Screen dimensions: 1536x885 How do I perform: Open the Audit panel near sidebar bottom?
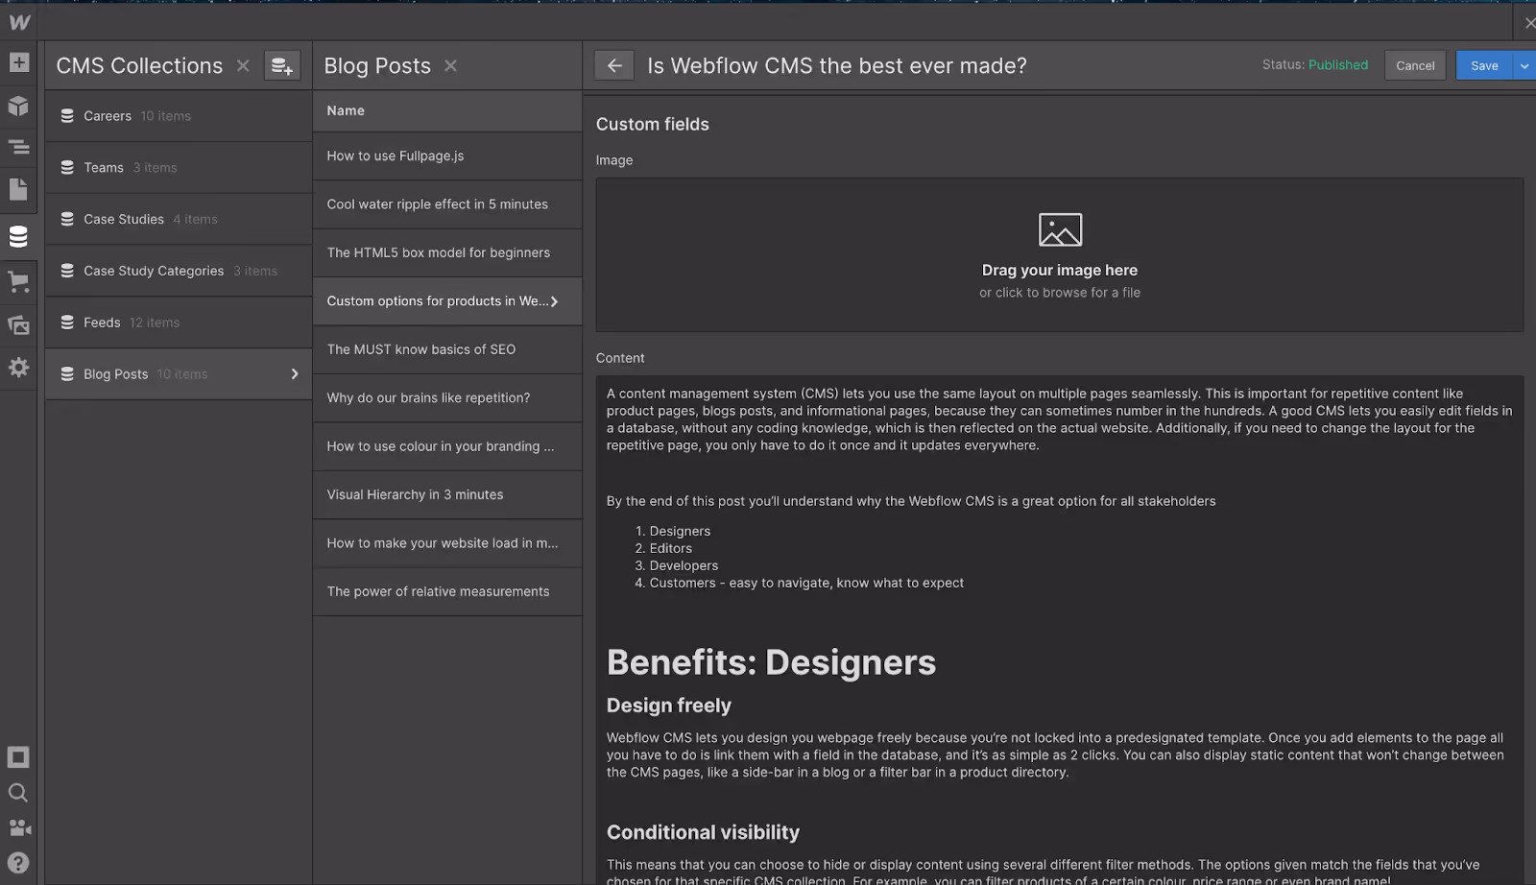(x=18, y=757)
